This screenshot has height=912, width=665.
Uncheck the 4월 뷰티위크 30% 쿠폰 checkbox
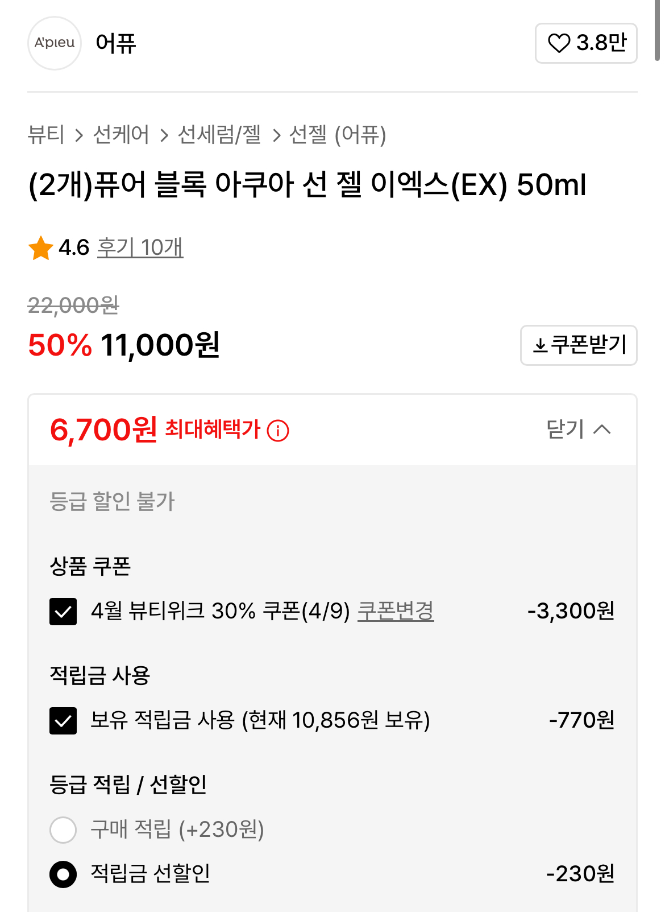(x=63, y=612)
